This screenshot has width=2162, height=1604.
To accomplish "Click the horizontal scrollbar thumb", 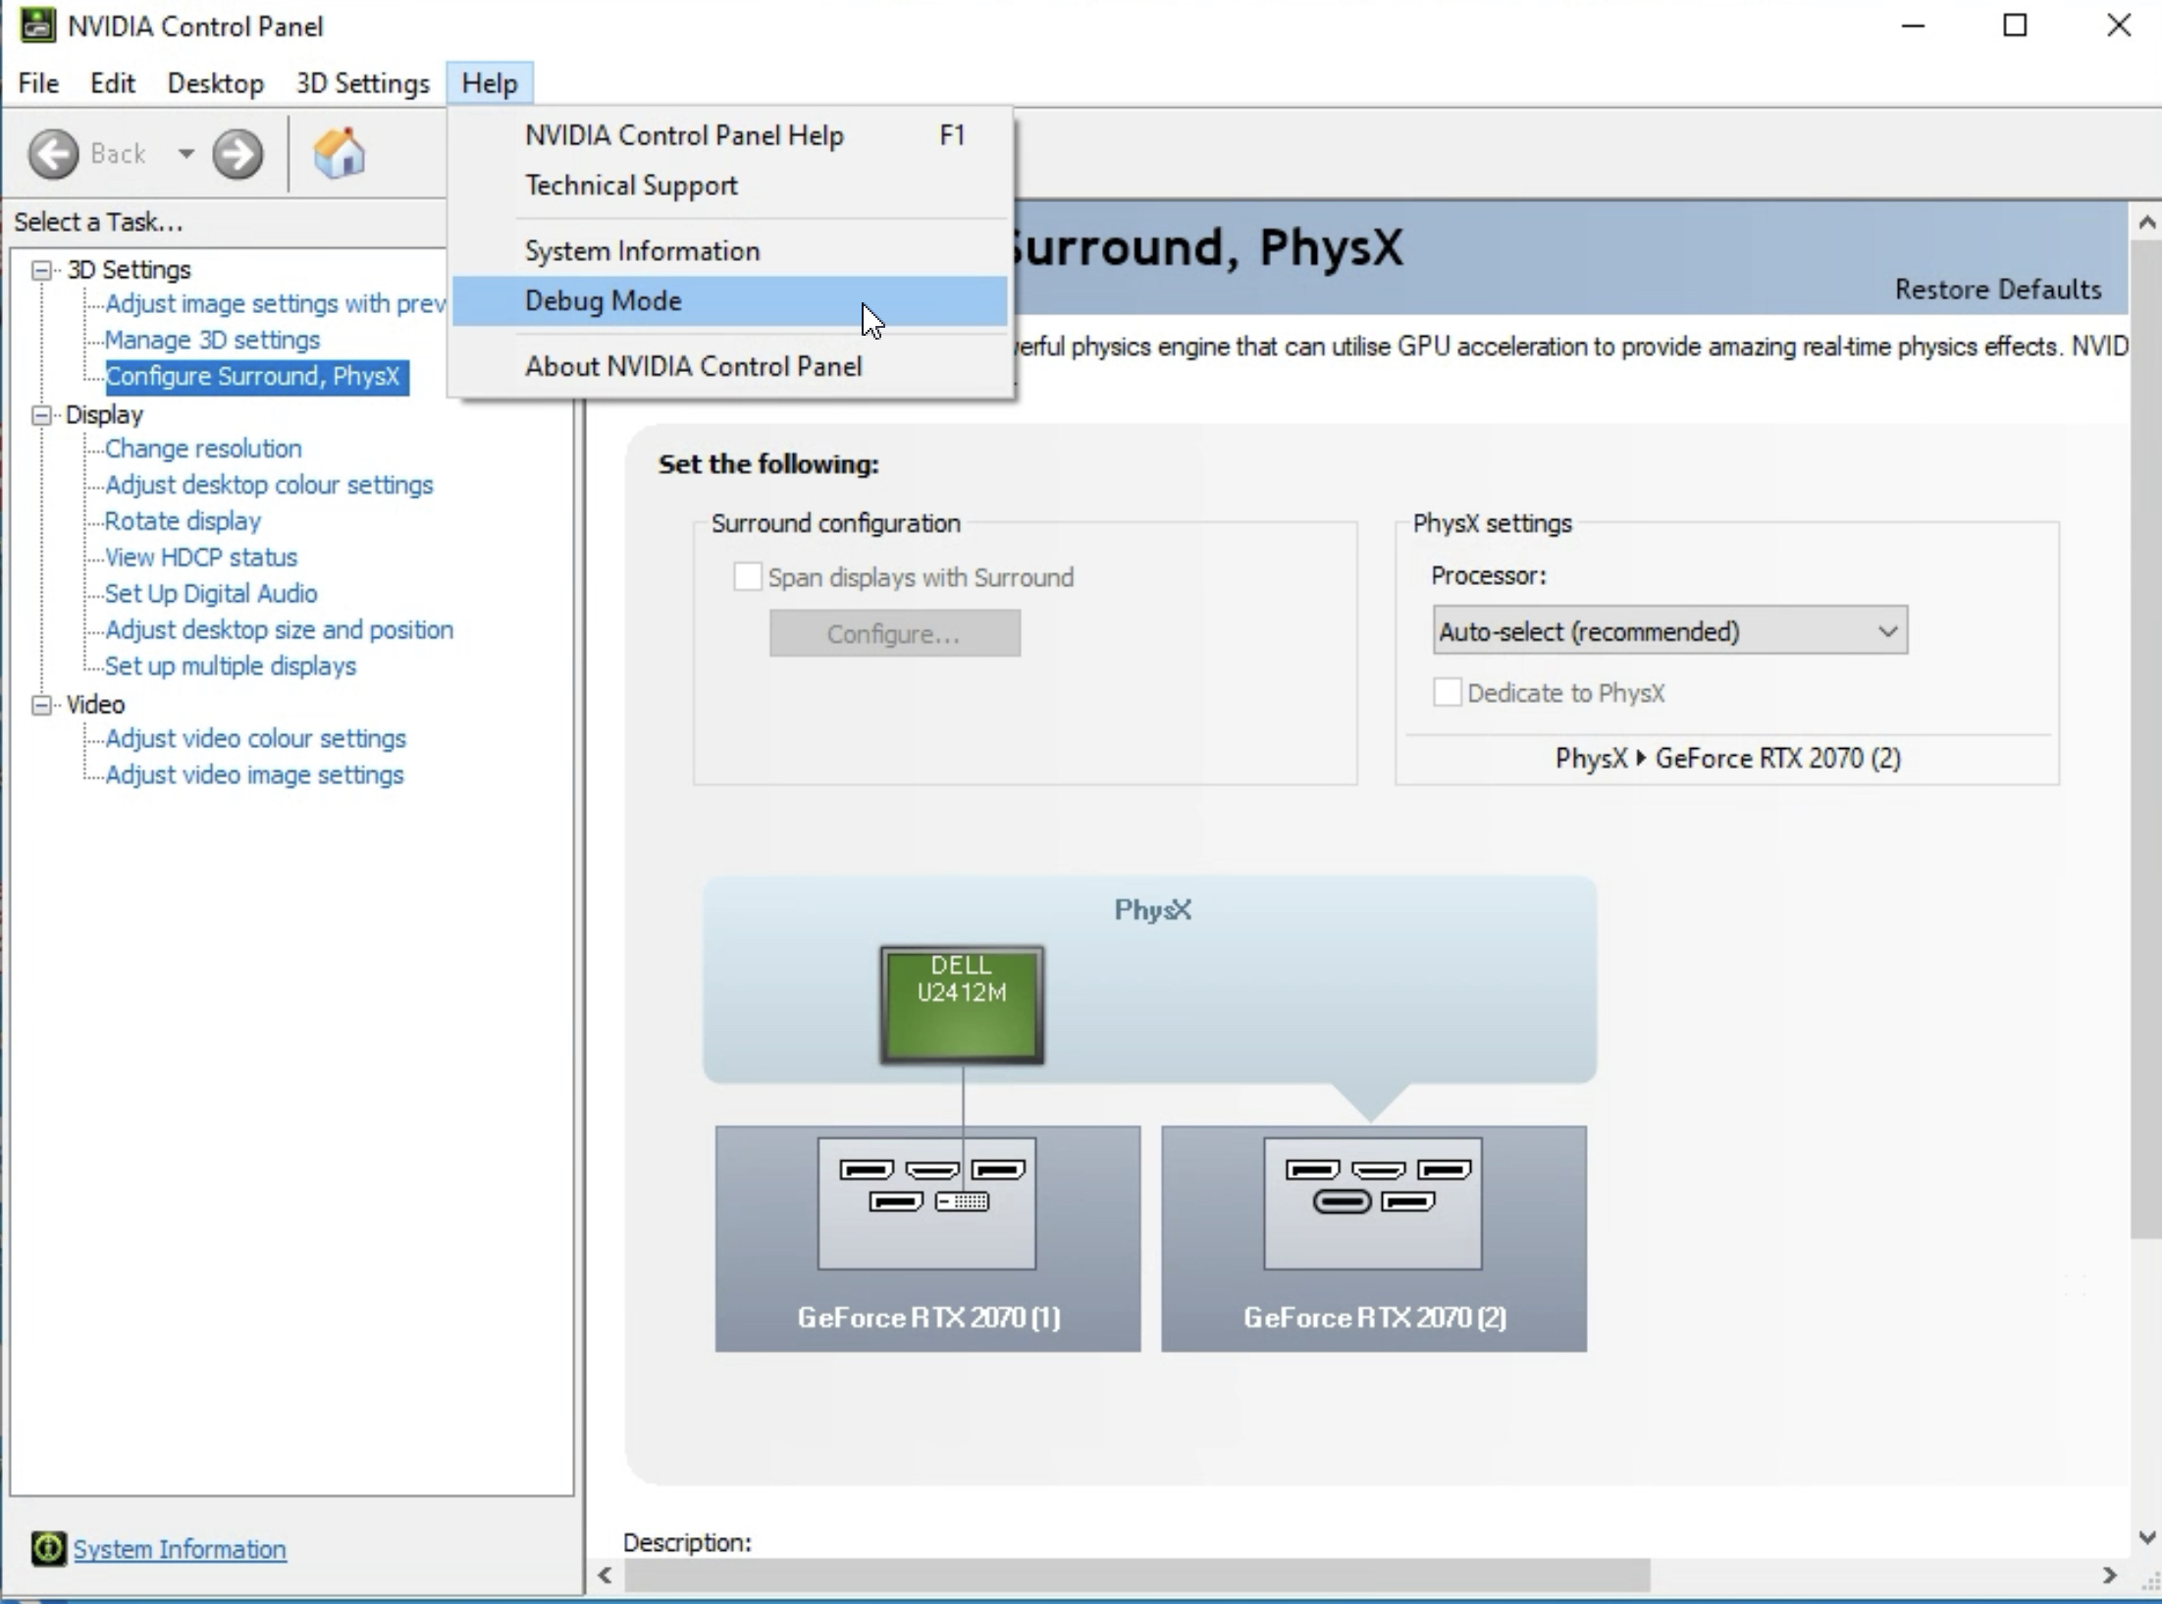I will (x=1136, y=1576).
